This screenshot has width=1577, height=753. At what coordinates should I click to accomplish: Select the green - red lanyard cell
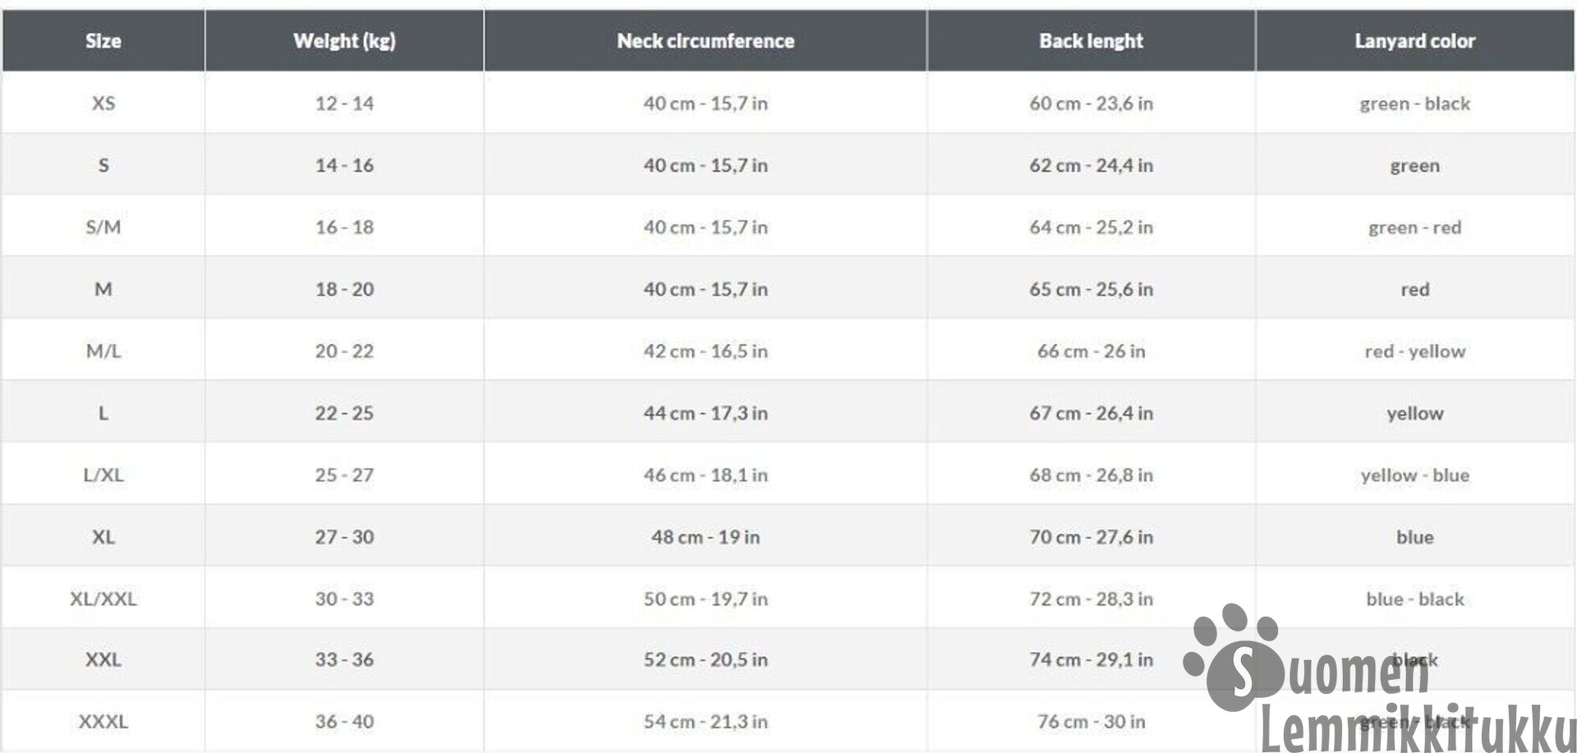click(x=1415, y=227)
